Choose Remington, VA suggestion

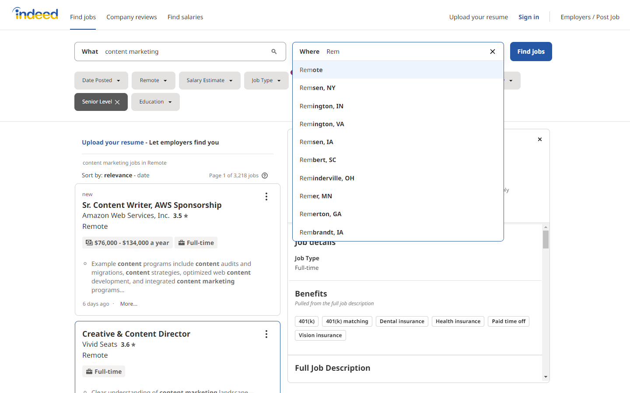coord(398,124)
